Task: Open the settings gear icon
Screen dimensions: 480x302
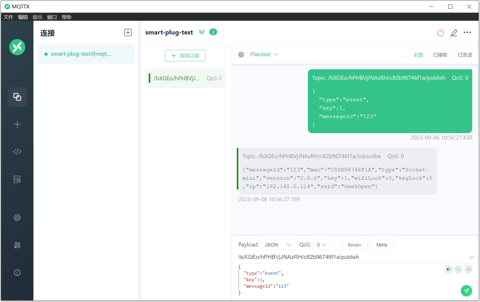Action: point(17,218)
